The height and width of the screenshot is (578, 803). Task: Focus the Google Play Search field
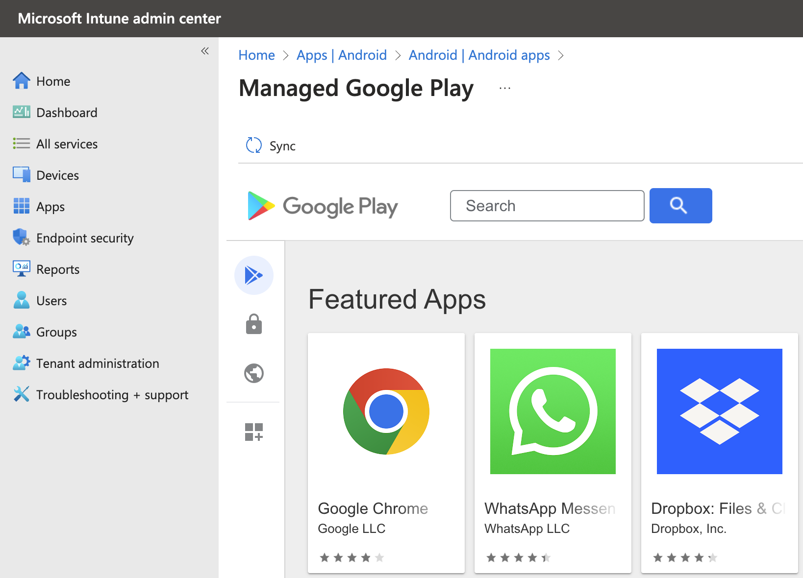[x=547, y=206]
